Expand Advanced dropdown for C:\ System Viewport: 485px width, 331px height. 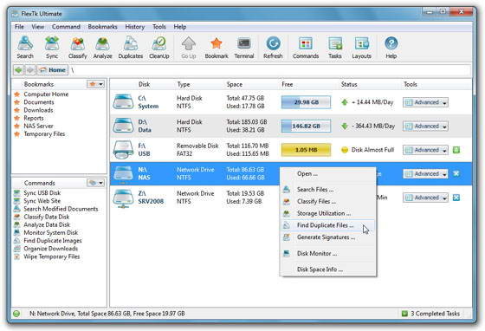(x=425, y=102)
